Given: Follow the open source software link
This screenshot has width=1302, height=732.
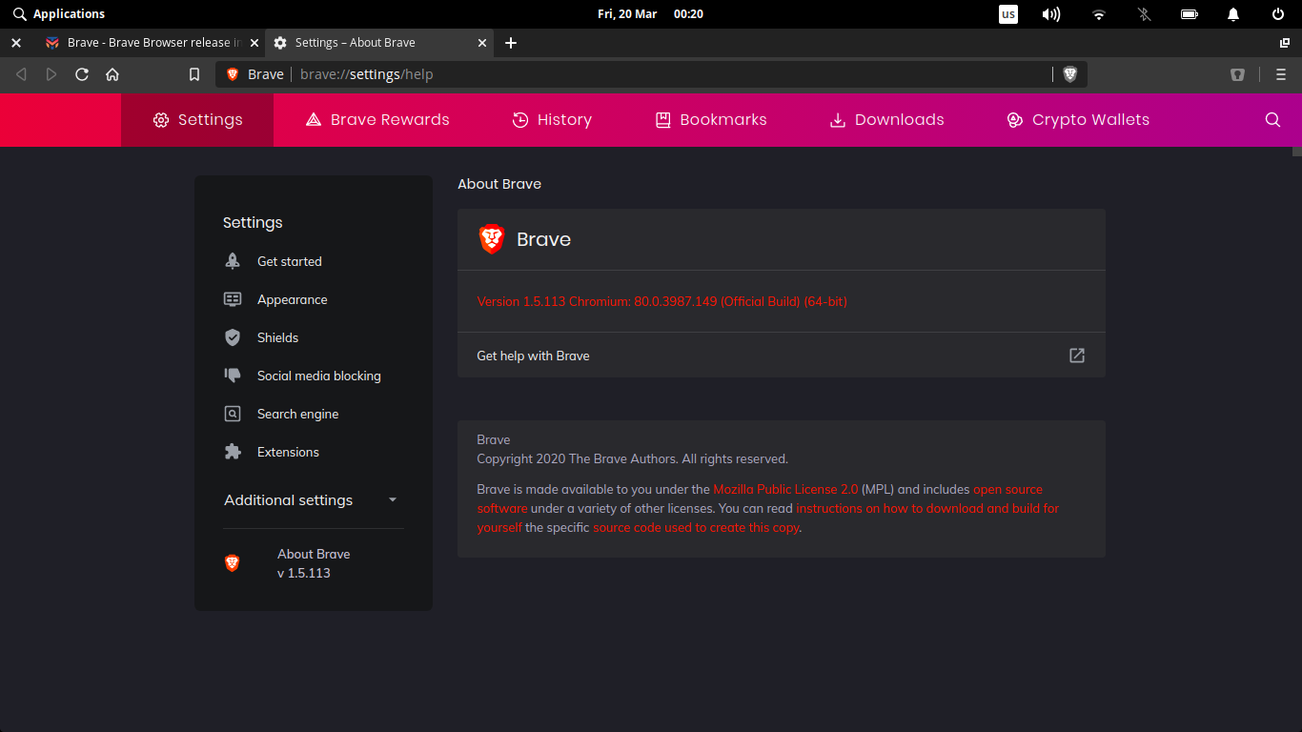Looking at the screenshot, I should click(760, 498).
